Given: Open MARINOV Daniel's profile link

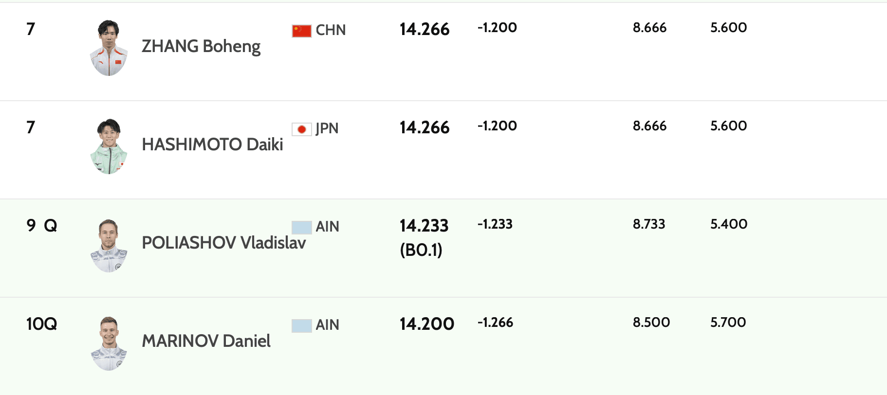Looking at the screenshot, I should click(206, 341).
